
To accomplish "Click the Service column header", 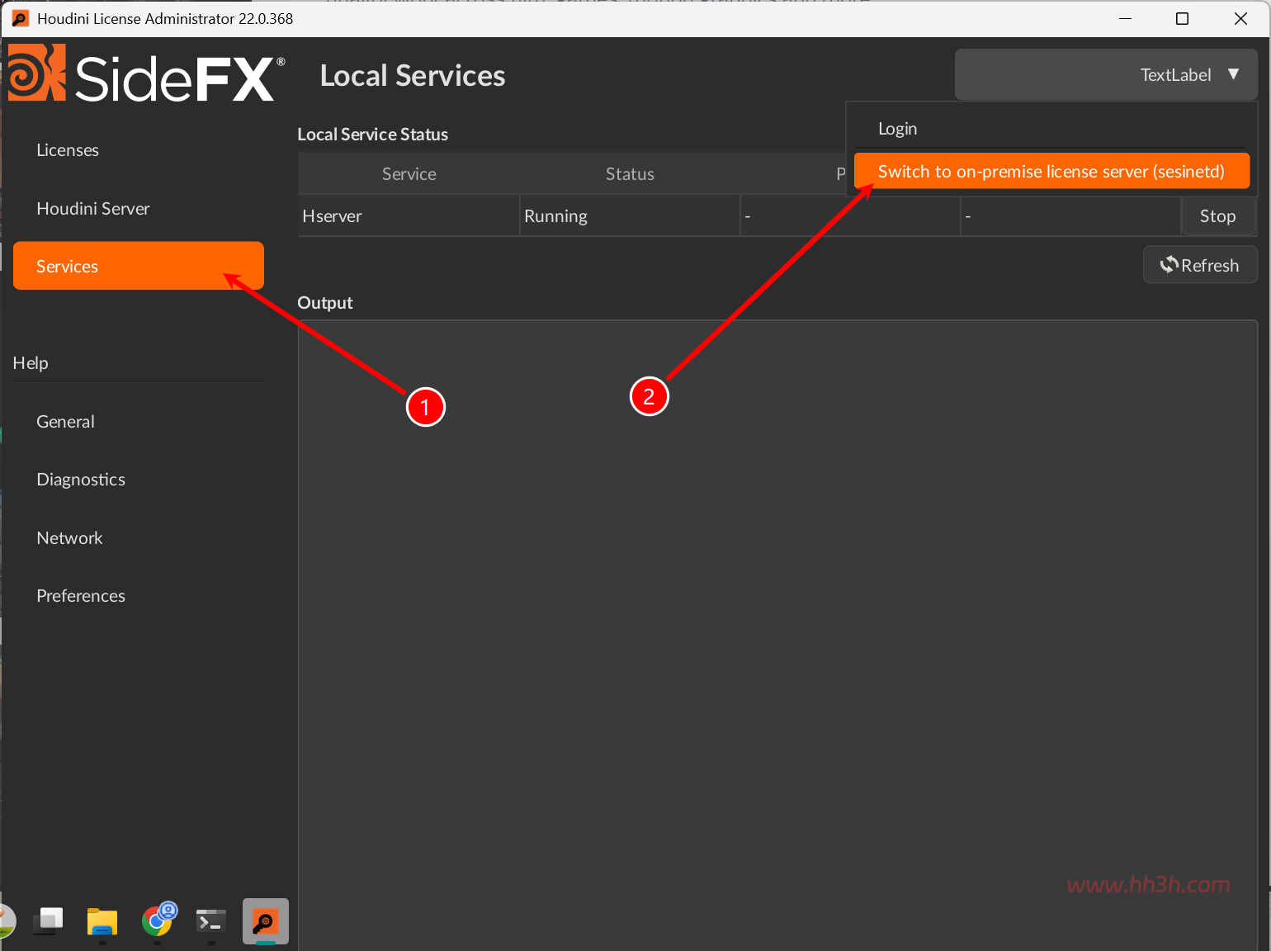I will tap(409, 173).
